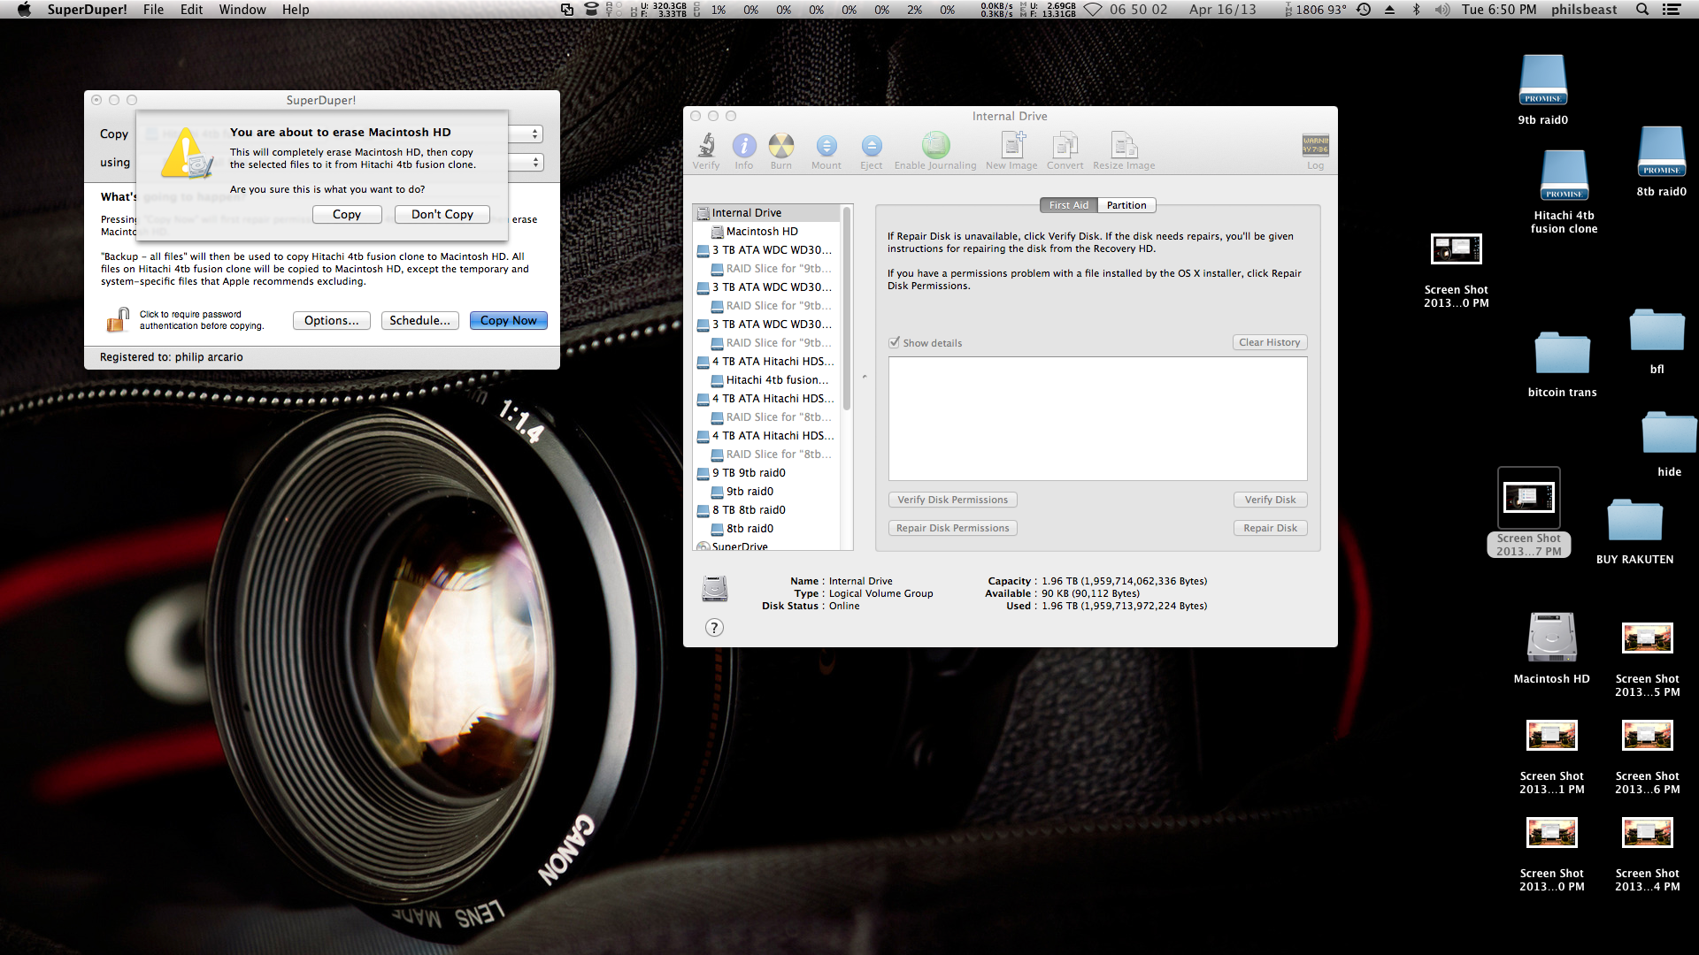Open the Info toolbar icon
1699x955 pixels.
744,146
